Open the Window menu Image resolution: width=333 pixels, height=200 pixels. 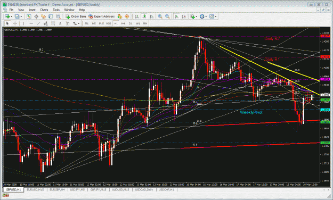point(69,10)
